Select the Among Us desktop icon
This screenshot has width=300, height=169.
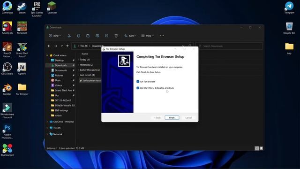point(7,28)
